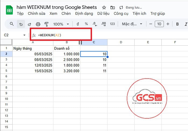The width and height of the screenshot is (188, 131).
Task: Open the 100% zoom dropdown
Action: click(61, 24)
